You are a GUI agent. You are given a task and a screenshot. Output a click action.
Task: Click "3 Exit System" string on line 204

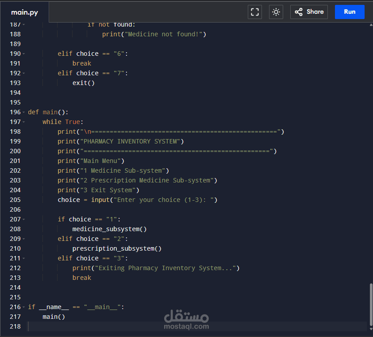pos(108,190)
